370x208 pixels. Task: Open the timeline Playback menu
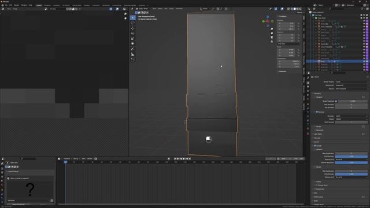pos(67,159)
